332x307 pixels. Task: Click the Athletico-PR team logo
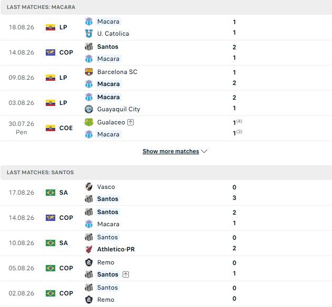[x=89, y=249]
